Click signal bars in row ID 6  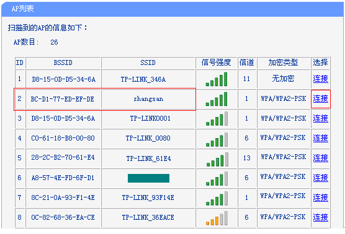[217, 179]
